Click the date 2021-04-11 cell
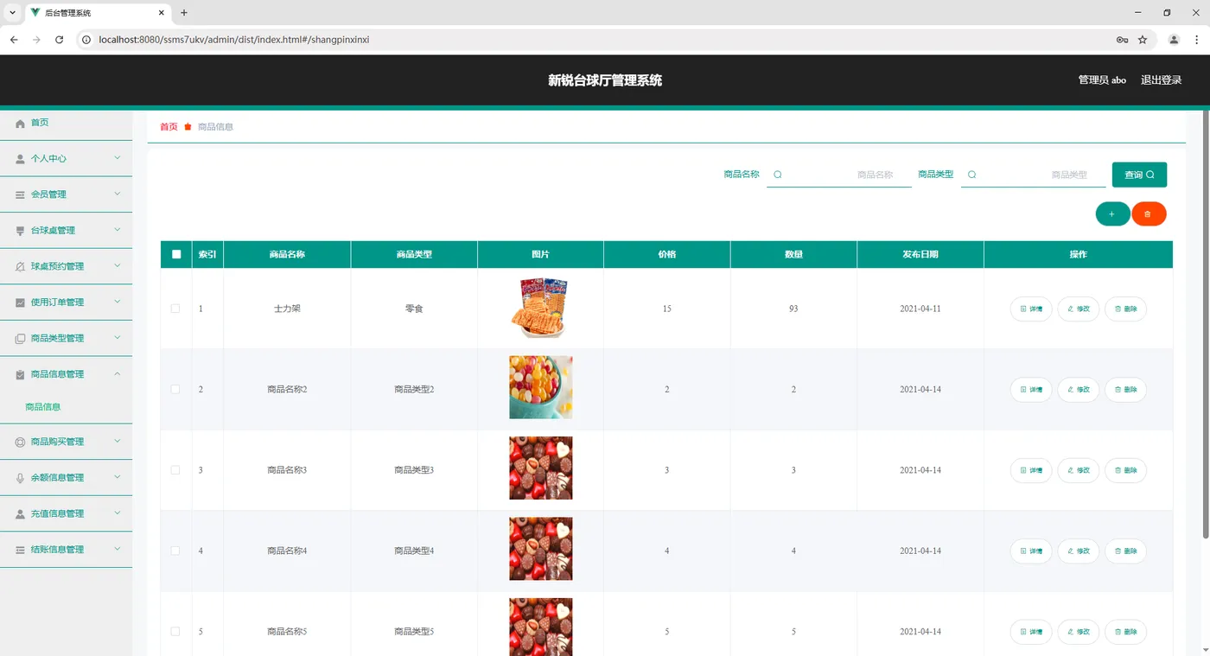This screenshot has width=1210, height=656. (x=920, y=309)
